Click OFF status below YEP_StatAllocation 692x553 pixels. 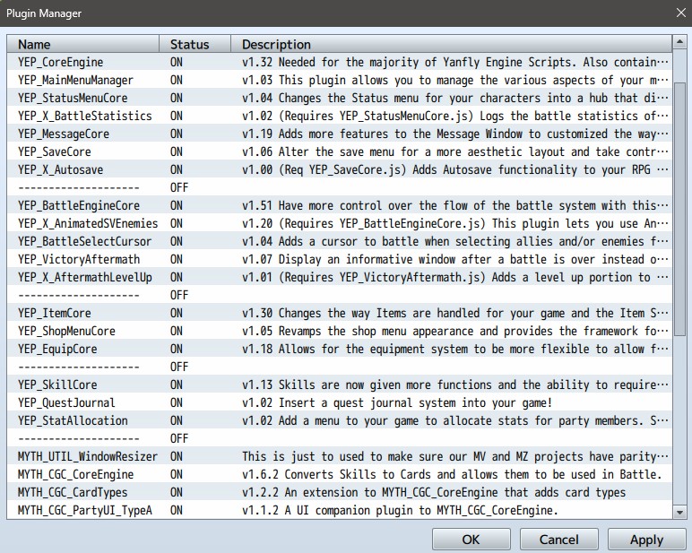pyautogui.click(x=179, y=438)
